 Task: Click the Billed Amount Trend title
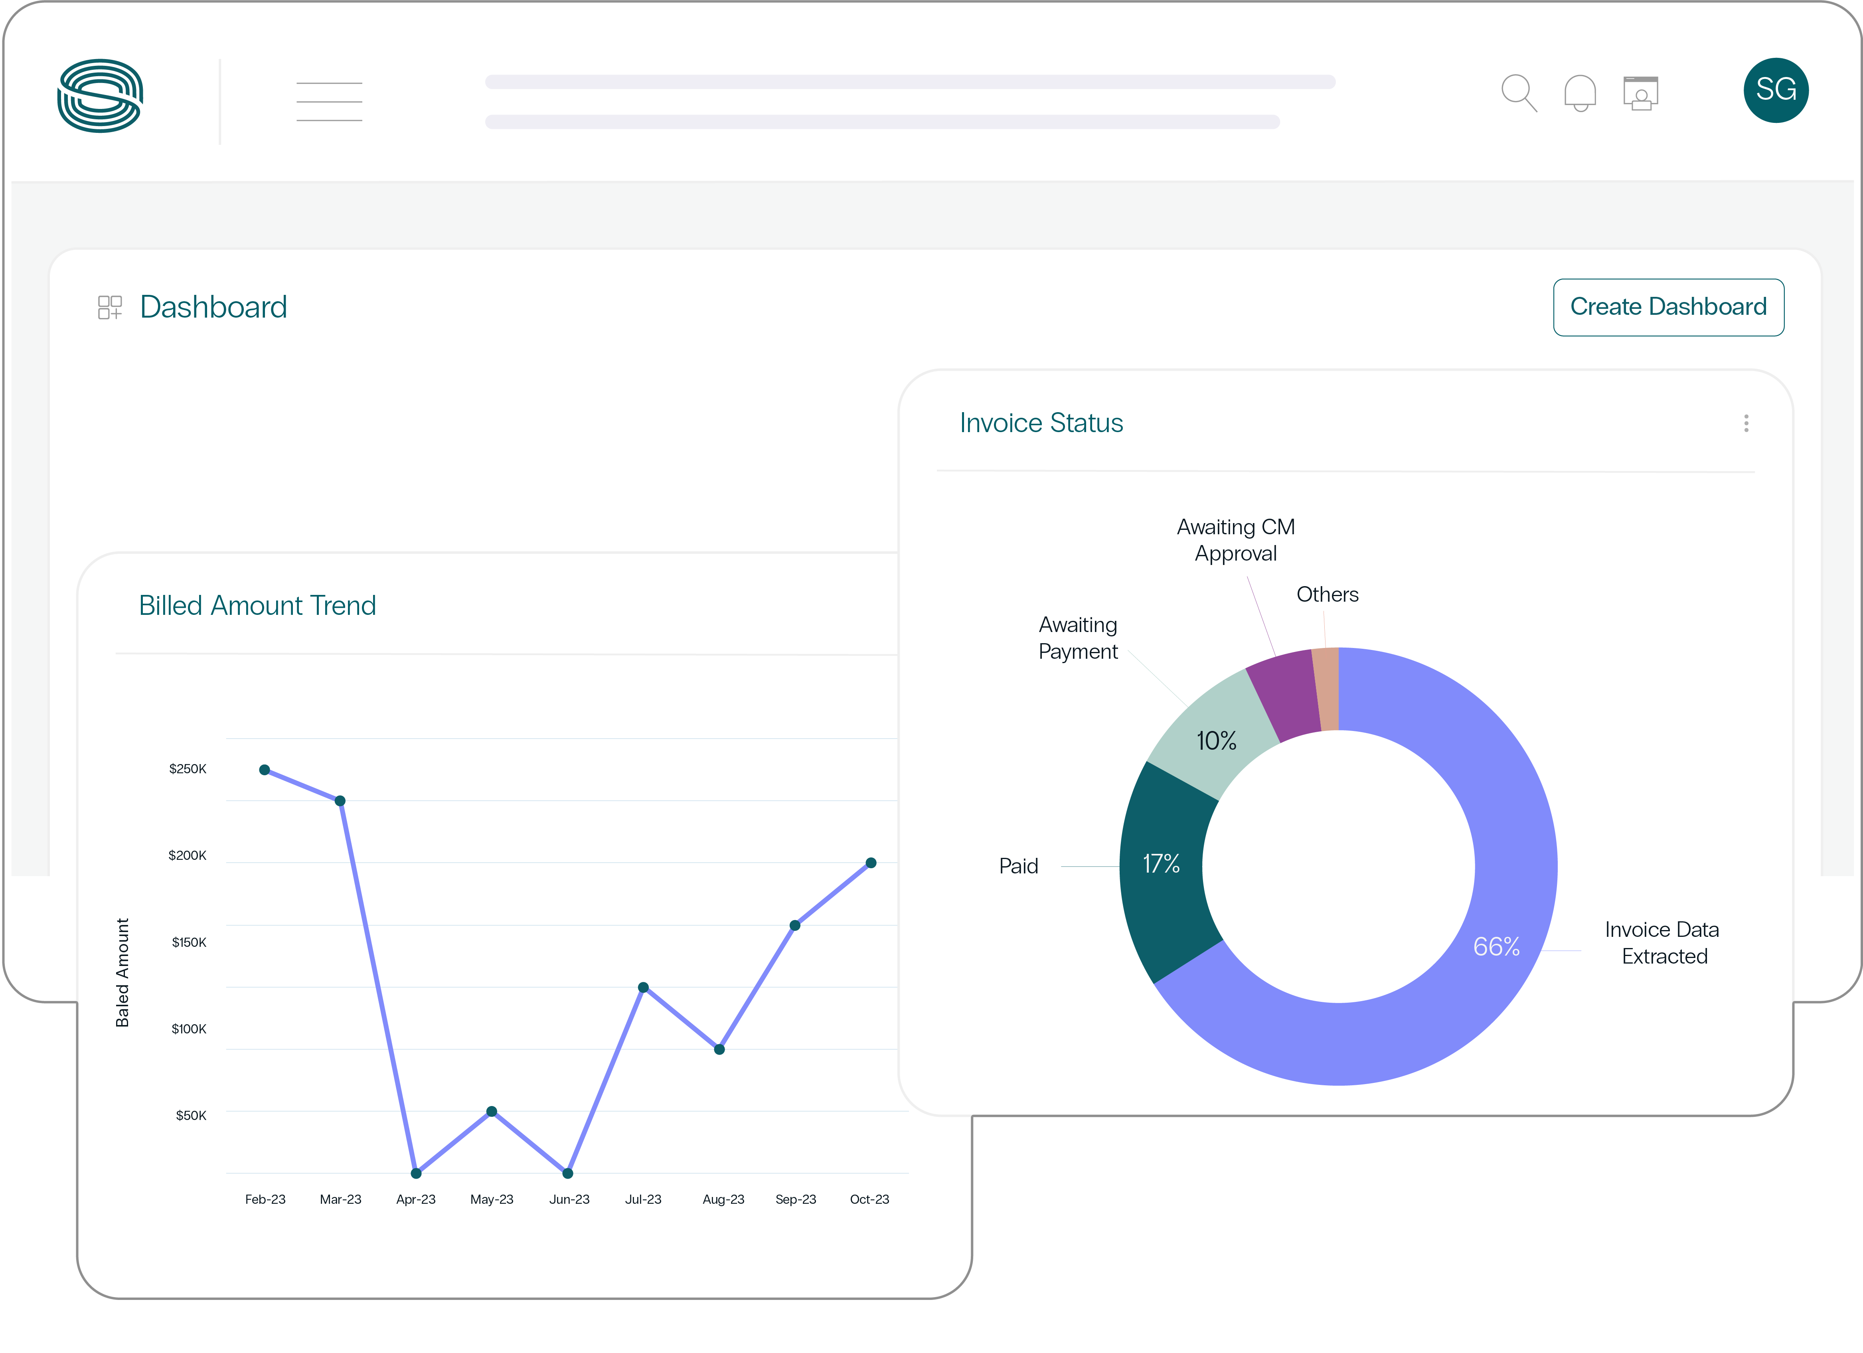pyautogui.click(x=257, y=605)
